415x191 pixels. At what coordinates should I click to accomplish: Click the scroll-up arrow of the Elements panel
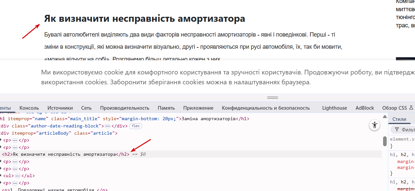tap(384, 117)
